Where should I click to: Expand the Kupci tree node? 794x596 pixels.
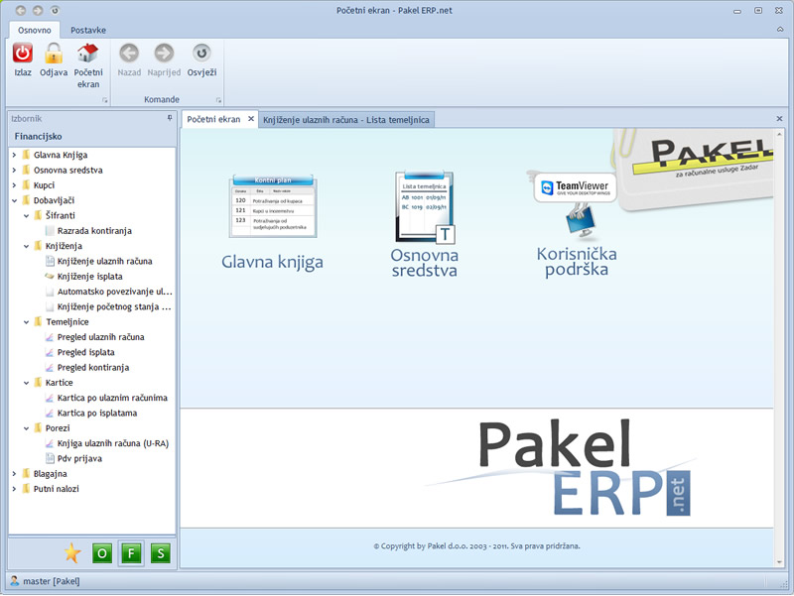pos(14,185)
